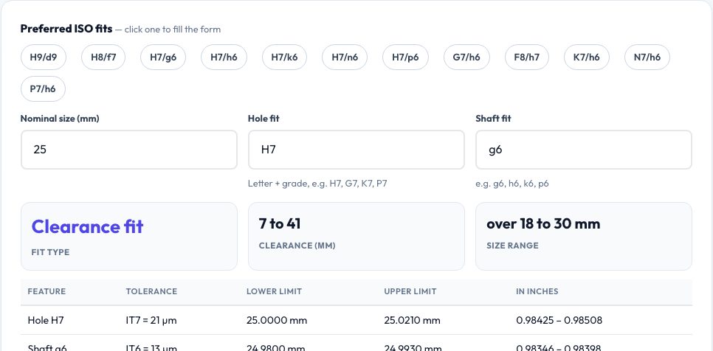Choose the H7/p6 interference fit preset

(405, 58)
